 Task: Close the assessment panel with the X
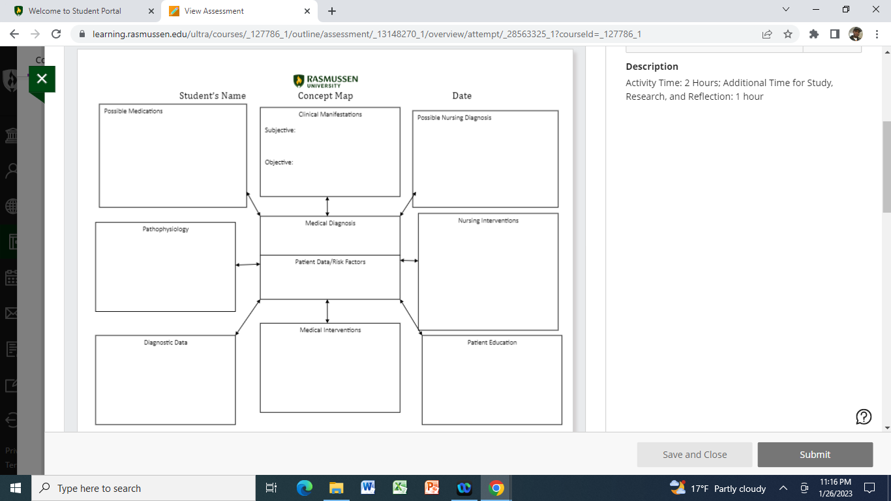coord(42,79)
